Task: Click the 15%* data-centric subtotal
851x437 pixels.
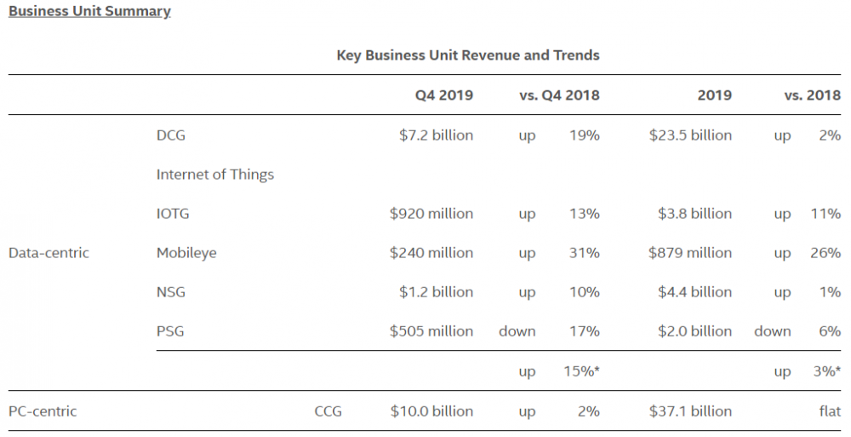Action: pyautogui.click(x=581, y=371)
